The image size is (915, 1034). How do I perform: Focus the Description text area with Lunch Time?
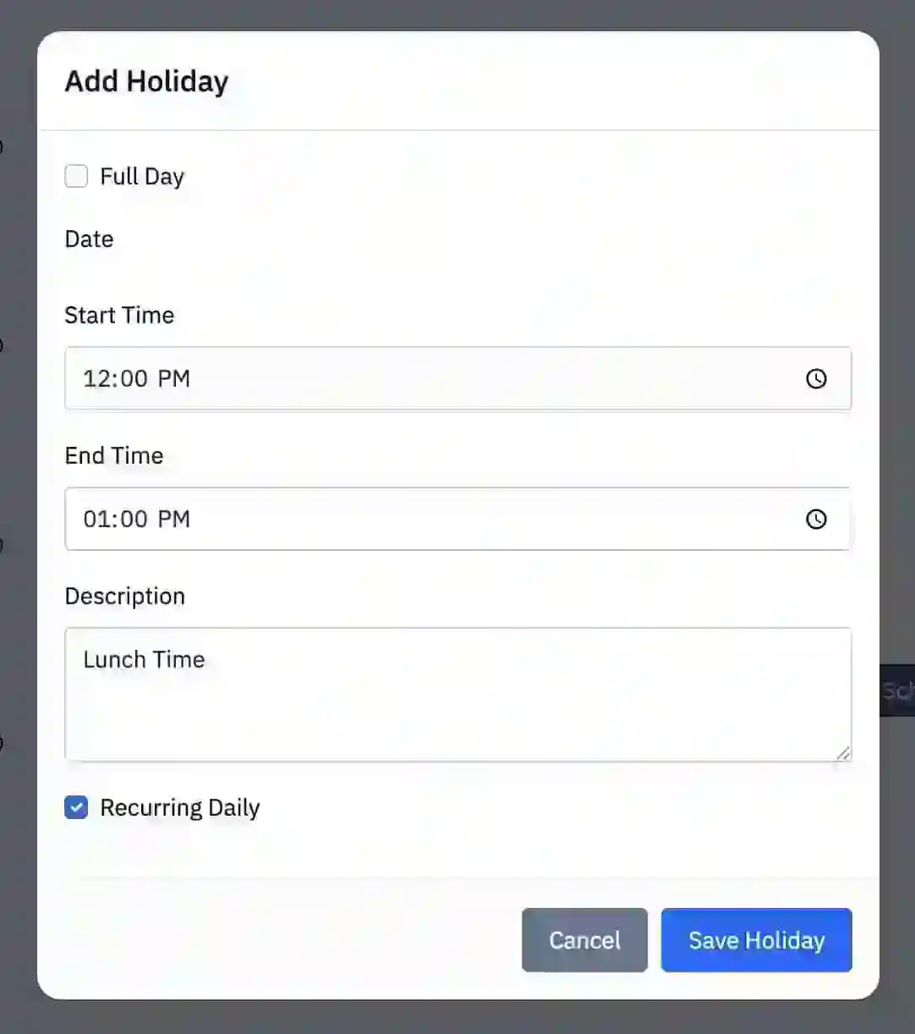point(458,694)
